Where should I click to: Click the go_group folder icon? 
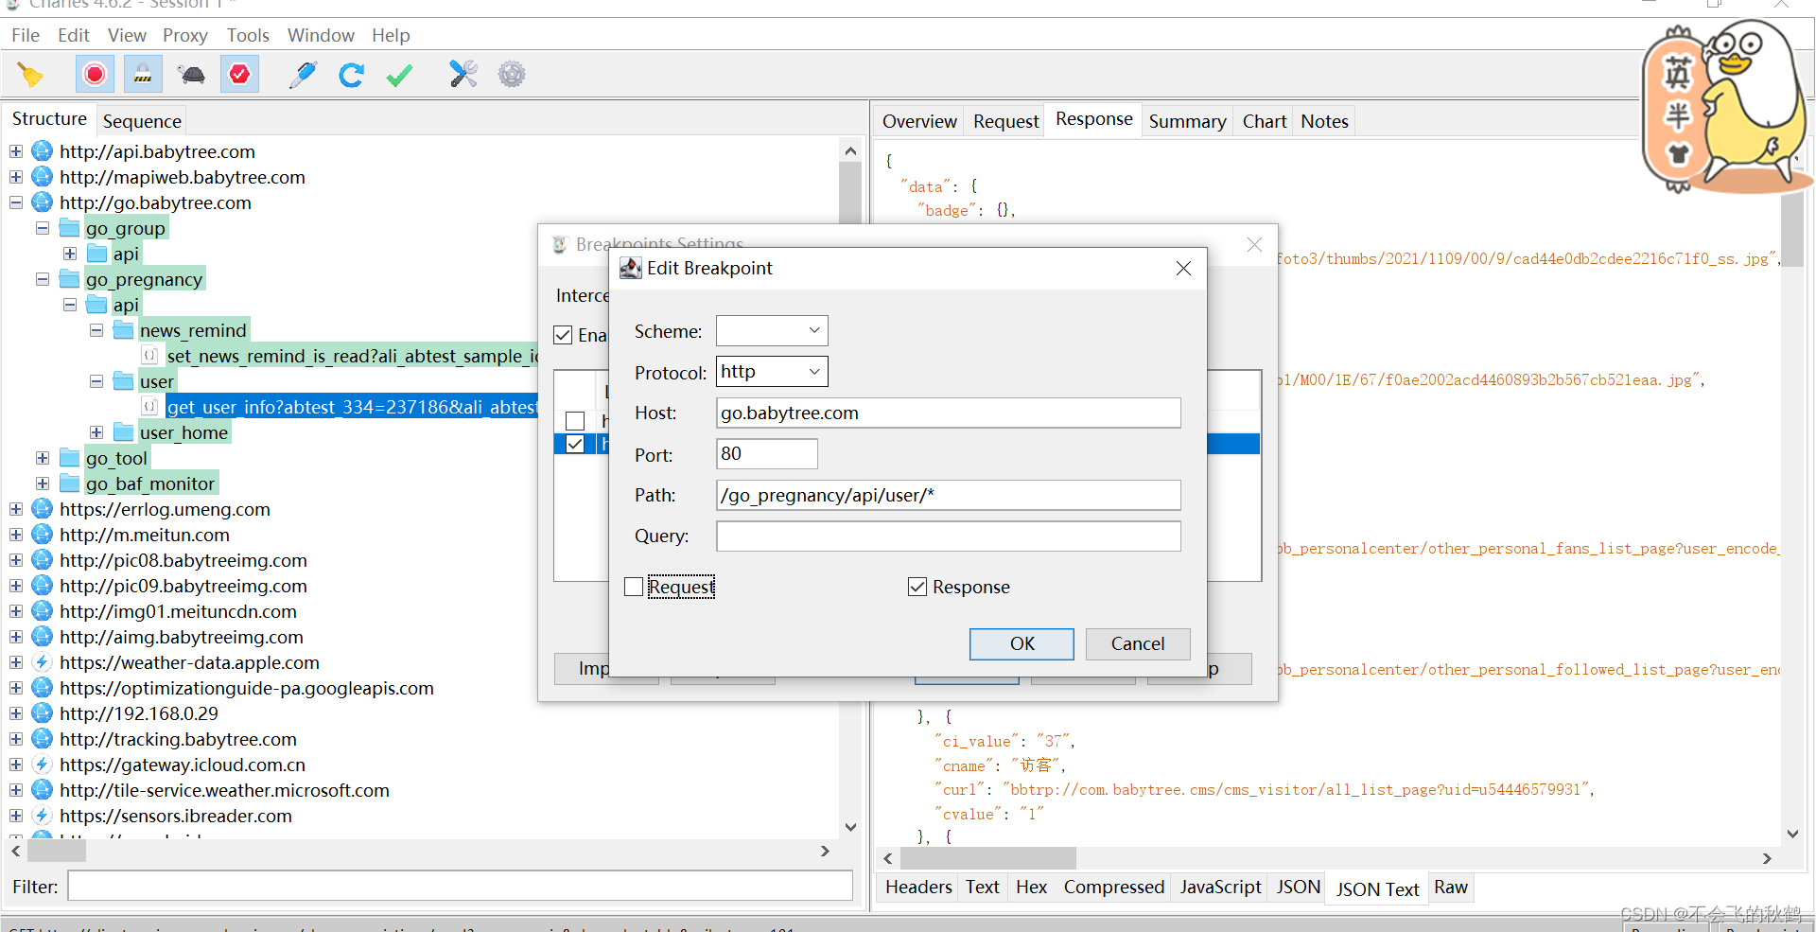(x=69, y=228)
